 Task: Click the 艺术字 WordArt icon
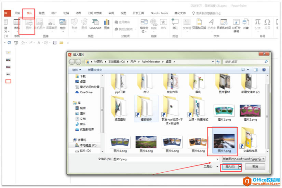[x=212, y=25]
